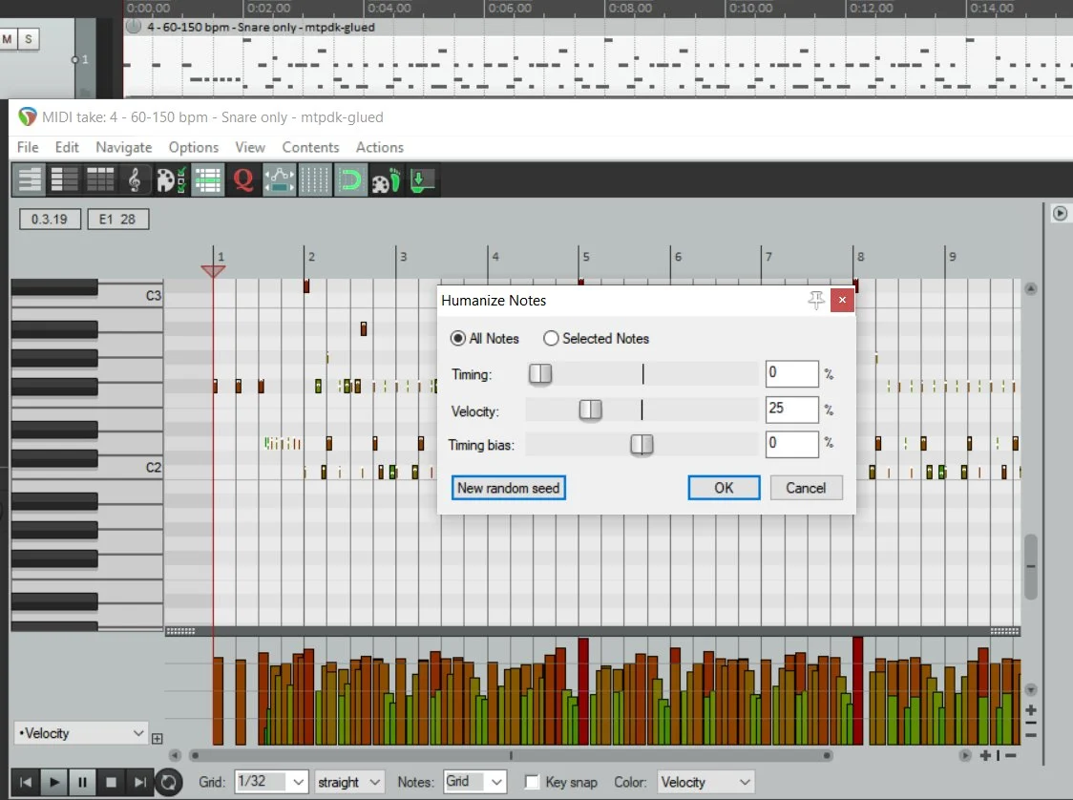
Task: Solo the track with S button
Action: click(x=28, y=39)
